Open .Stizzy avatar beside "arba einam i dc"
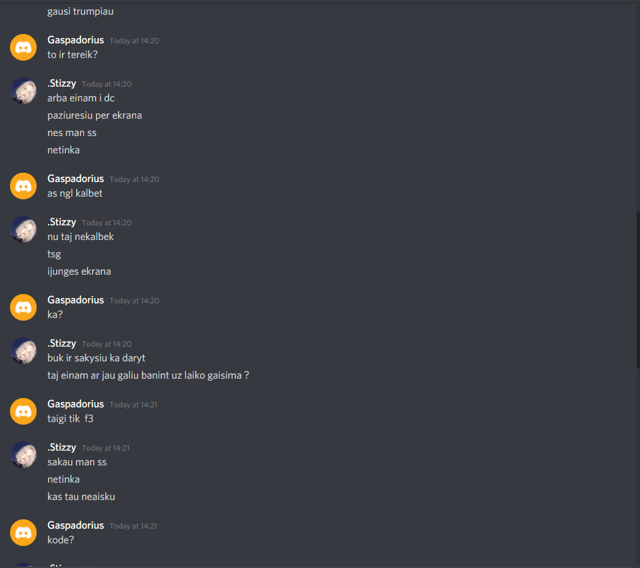640x568 pixels. tap(23, 91)
